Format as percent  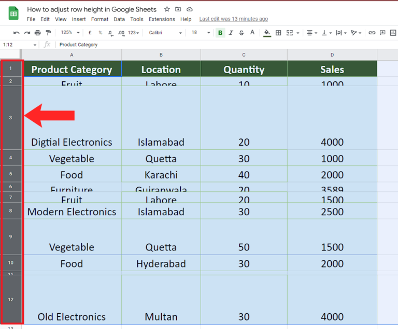[101, 33]
